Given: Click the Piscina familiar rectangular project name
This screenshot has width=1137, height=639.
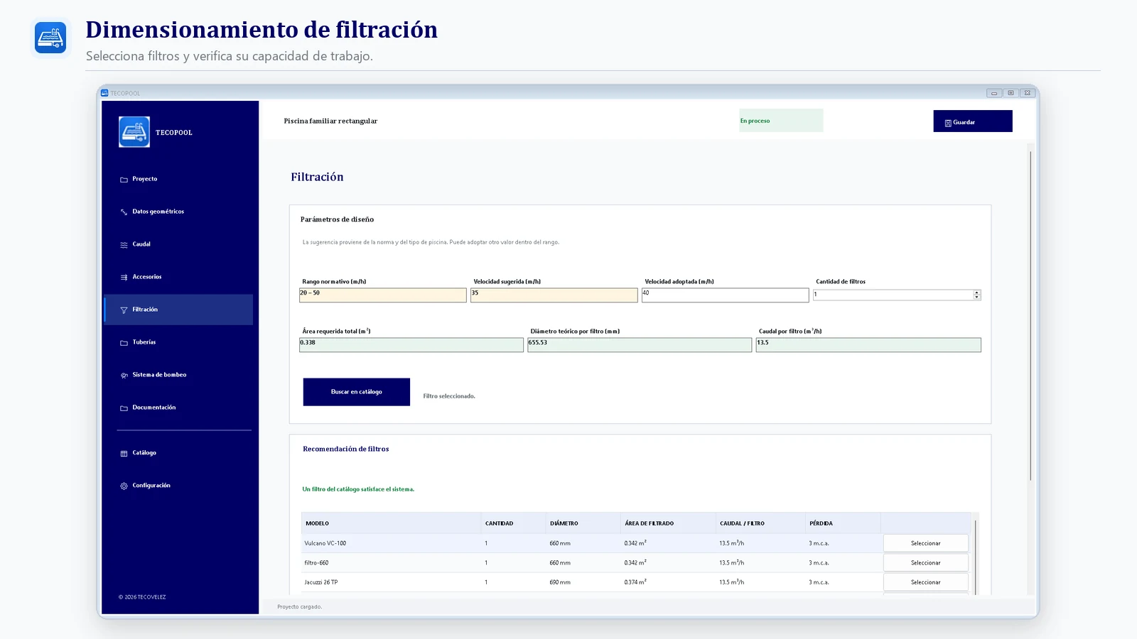Looking at the screenshot, I should pos(330,121).
